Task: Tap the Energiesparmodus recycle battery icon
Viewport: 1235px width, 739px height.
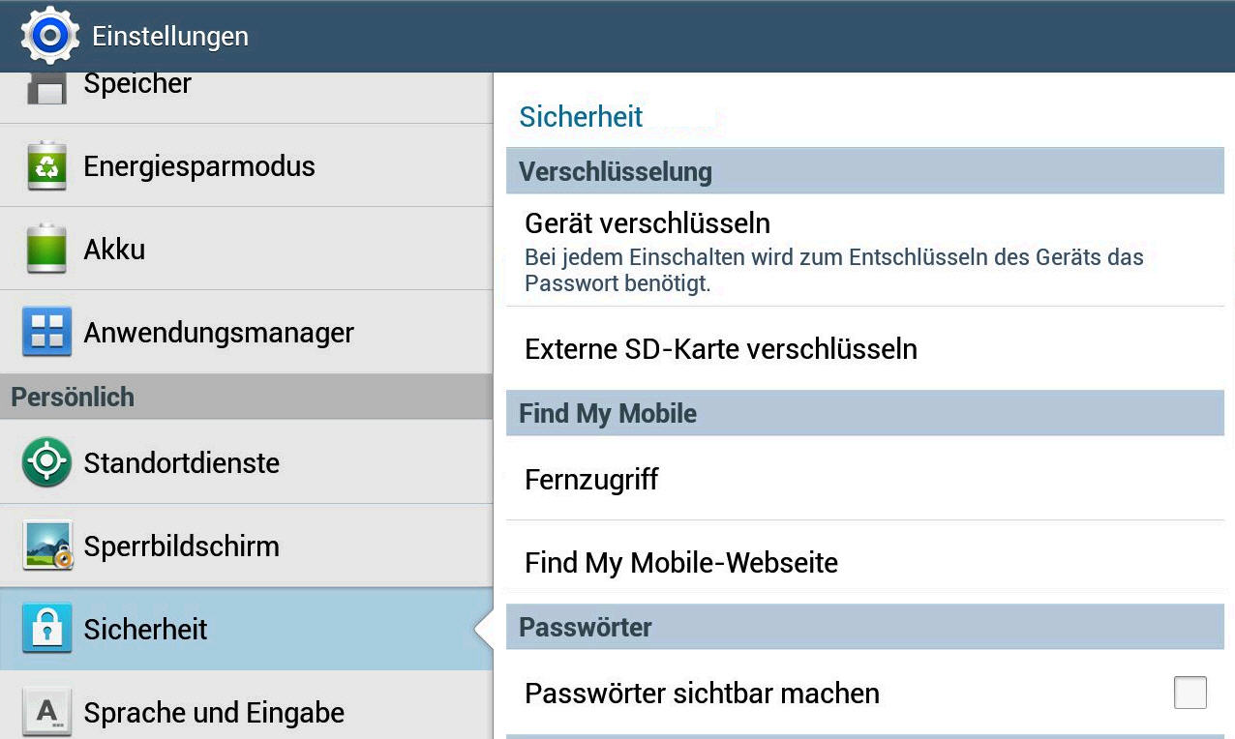Action: point(46,166)
